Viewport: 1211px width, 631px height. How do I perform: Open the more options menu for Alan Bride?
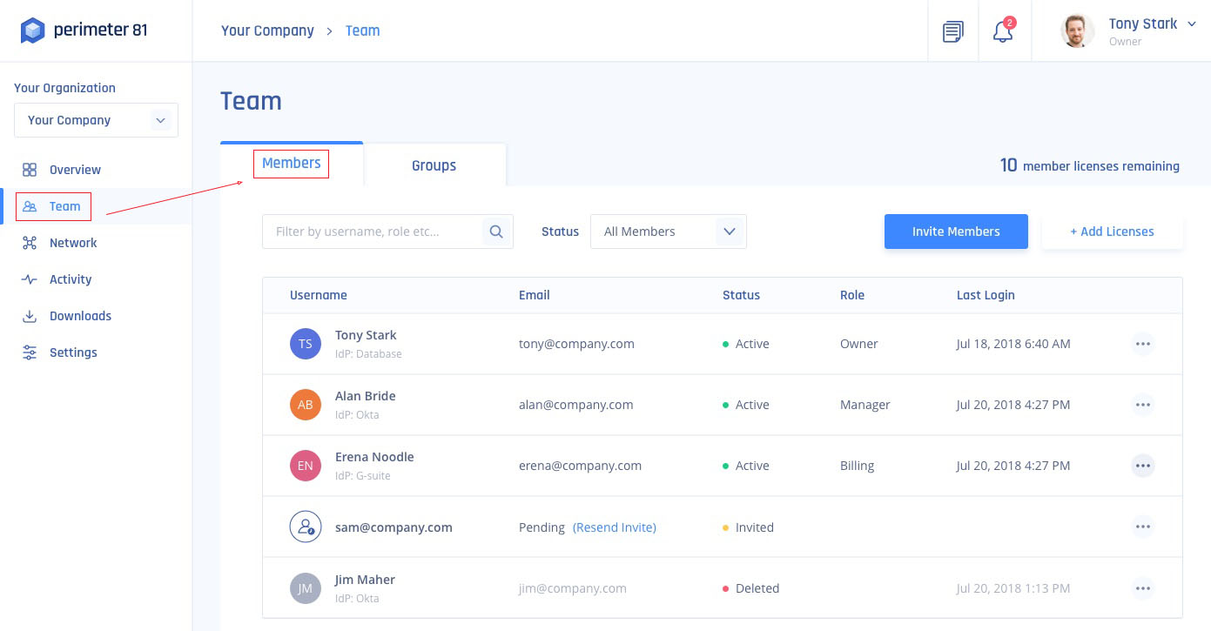1143,405
